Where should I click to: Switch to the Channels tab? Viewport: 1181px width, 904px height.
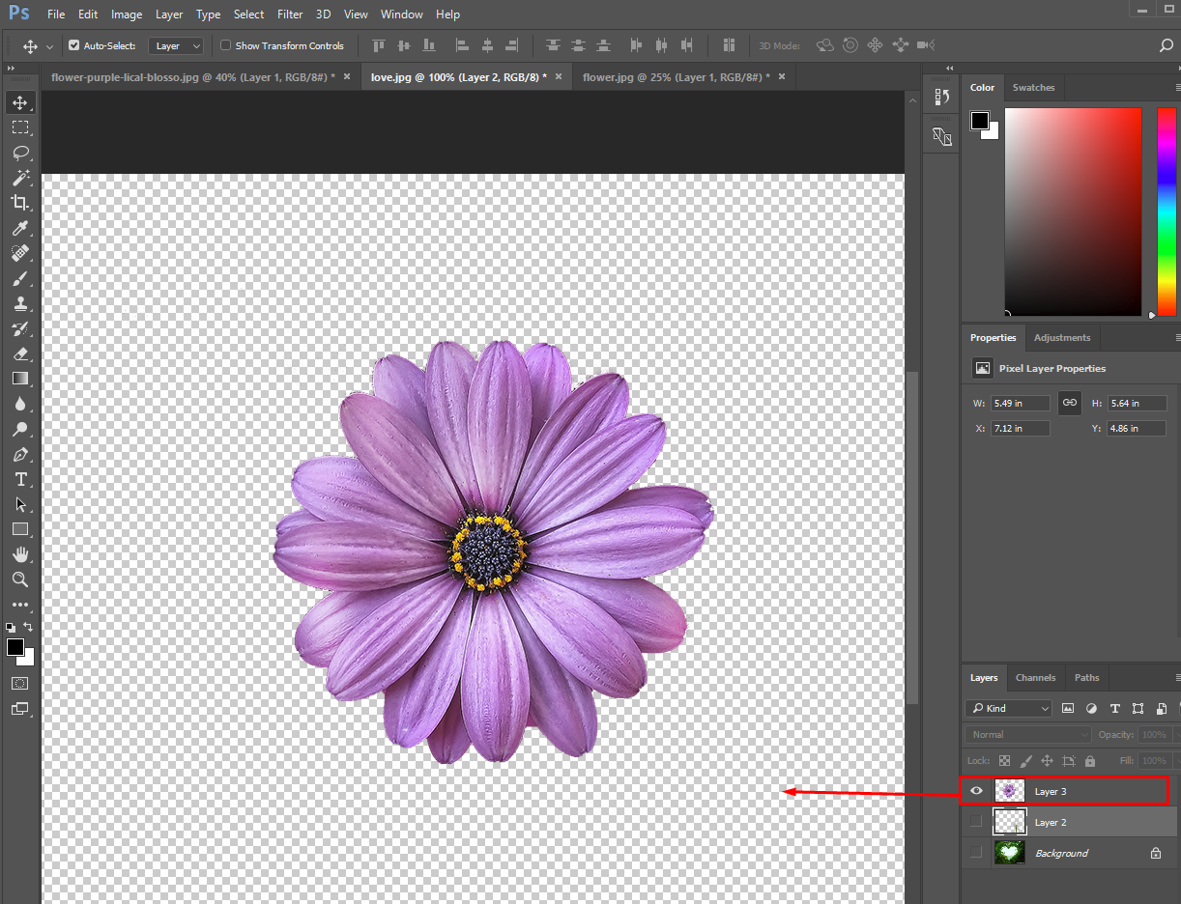click(x=1035, y=677)
